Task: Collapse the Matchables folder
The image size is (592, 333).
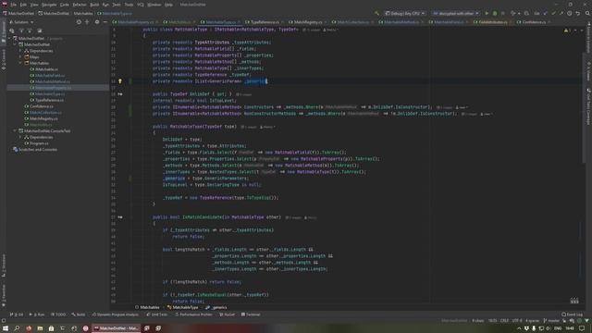Action: coord(20,63)
